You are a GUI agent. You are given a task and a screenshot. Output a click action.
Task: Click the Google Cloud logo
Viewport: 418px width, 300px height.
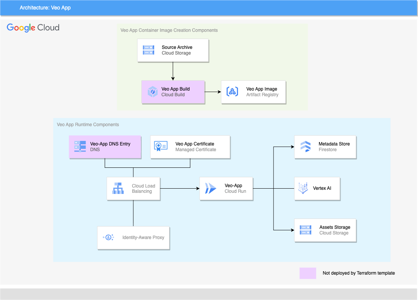pos(33,28)
